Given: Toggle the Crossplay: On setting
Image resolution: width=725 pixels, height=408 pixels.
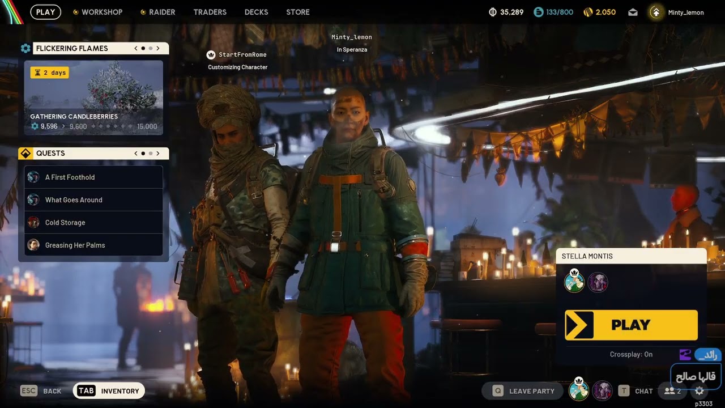Looking at the screenshot, I should [631, 354].
